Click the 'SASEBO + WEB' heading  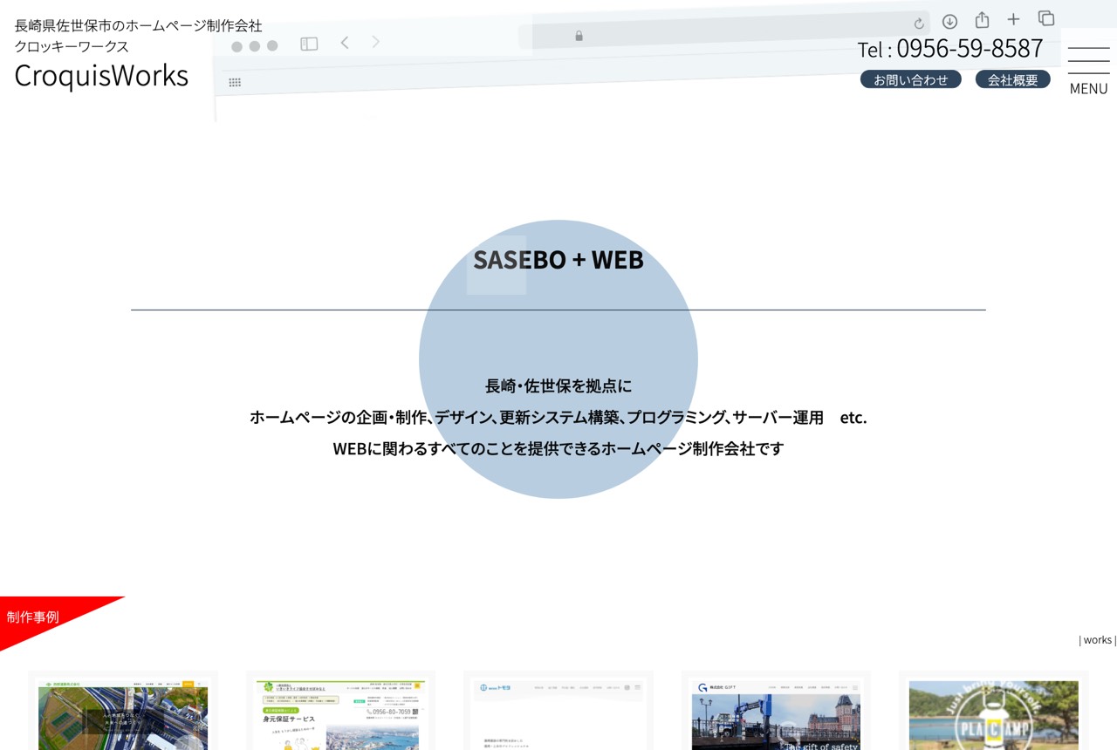click(558, 260)
